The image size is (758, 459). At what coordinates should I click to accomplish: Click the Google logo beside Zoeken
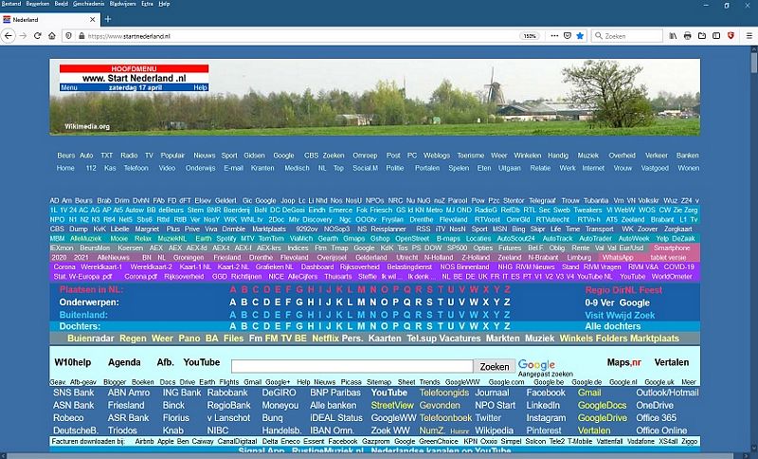(x=536, y=364)
